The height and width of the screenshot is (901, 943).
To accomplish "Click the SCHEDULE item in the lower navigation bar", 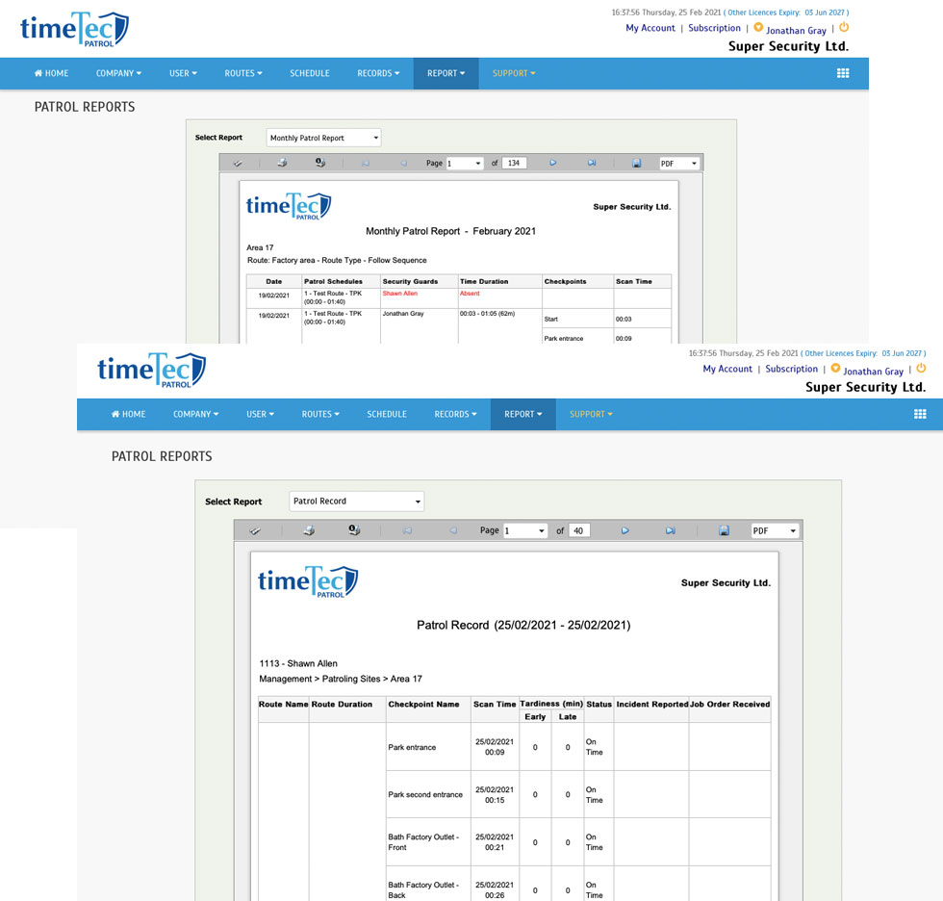I will [x=387, y=414].
